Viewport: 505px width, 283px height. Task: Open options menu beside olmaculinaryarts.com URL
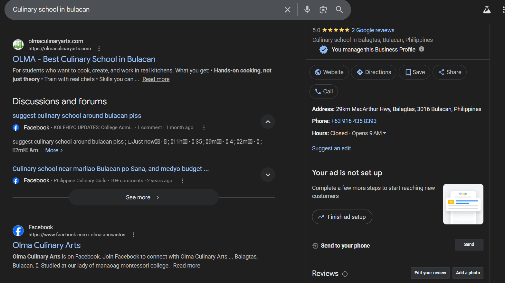pos(99,49)
